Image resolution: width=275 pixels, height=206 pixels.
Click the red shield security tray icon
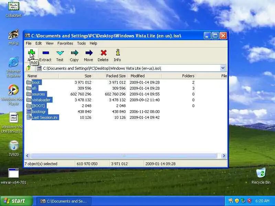tap(249, 201)
